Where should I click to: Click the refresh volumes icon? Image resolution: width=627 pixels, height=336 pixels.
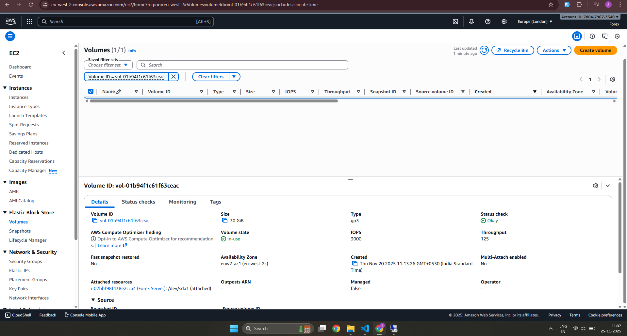coord(484,50)
